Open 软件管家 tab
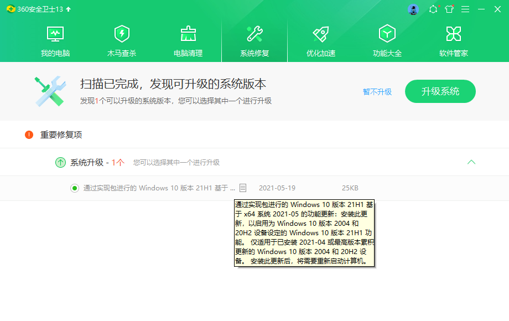Viewport: 509px width, 321px height. coord(454,41)
